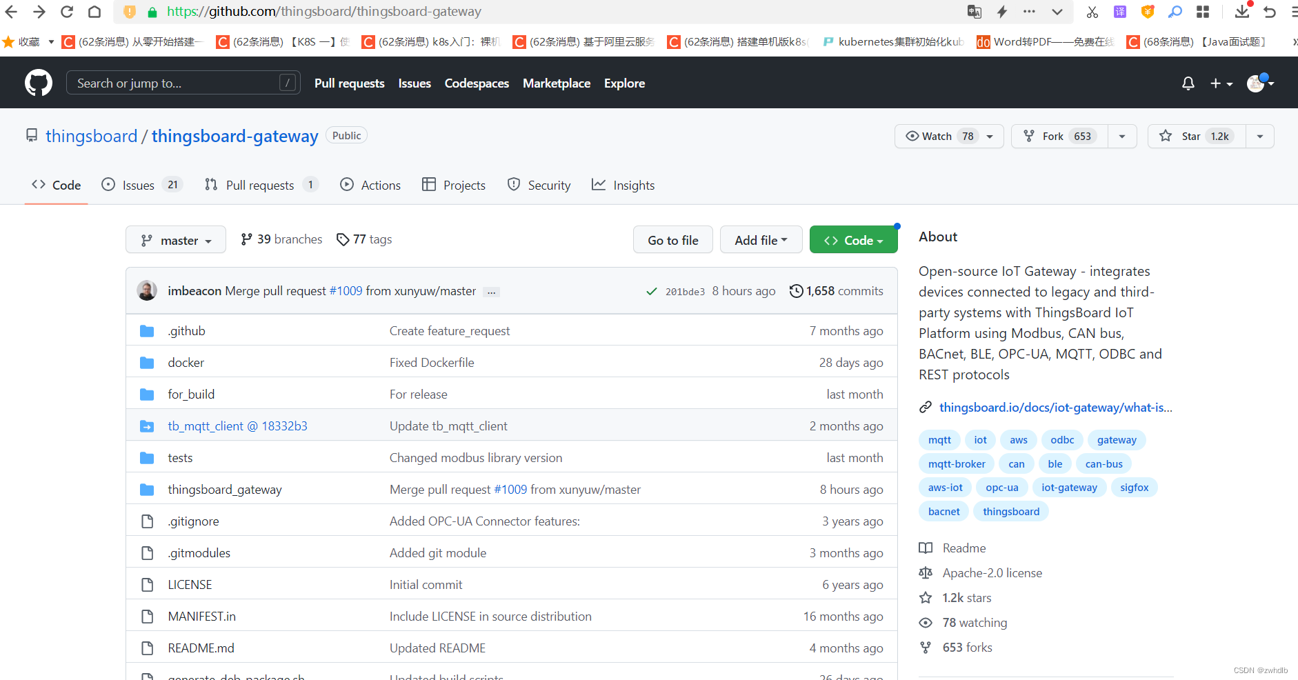
Task: Open the thingsboard.io docs link
Action: tap(1055, 408)
